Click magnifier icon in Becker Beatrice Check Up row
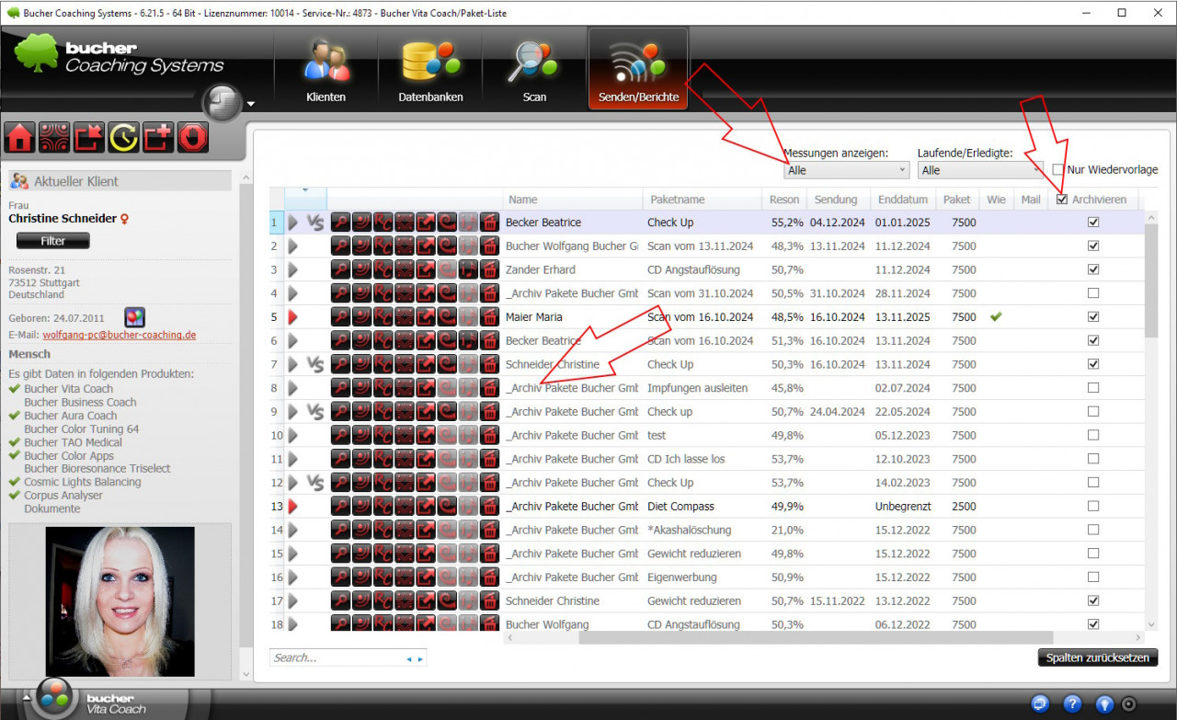The width and height of the screenshot is (1177, 720). pos(340,223)
